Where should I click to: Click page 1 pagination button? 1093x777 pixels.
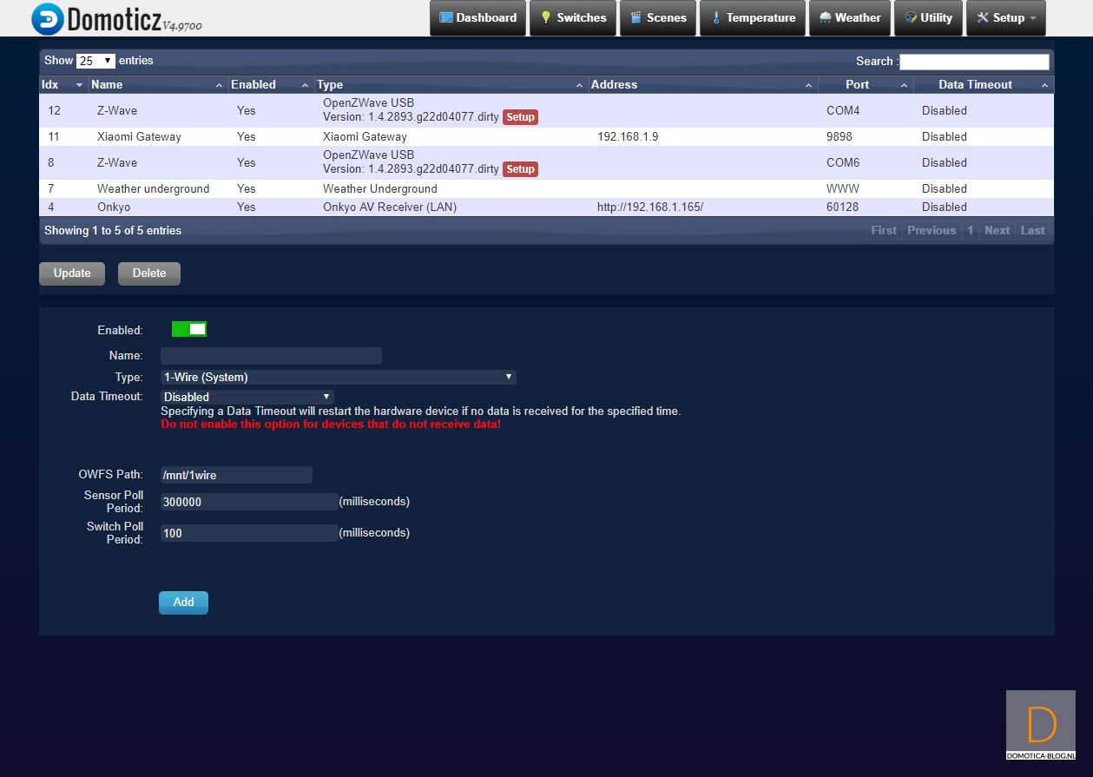(x=971, y=230)
